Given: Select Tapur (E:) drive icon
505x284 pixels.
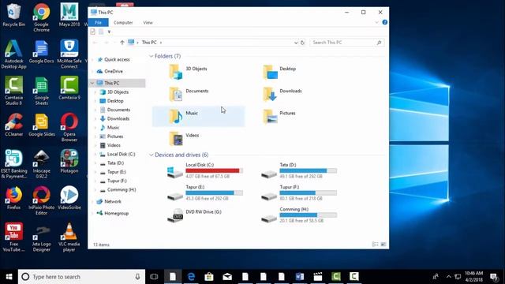Looking at the screenshot, I should [175, 196].
